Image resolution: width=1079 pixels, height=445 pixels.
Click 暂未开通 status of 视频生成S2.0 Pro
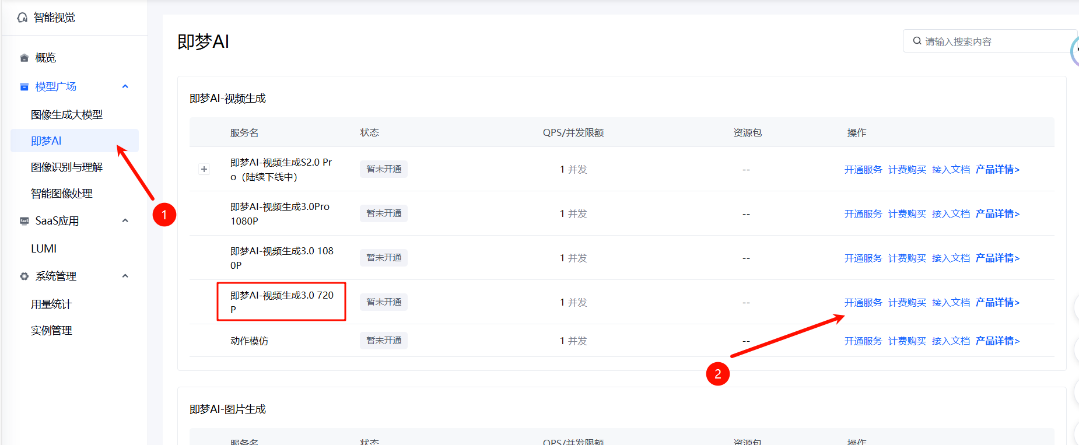click(384, 169)
